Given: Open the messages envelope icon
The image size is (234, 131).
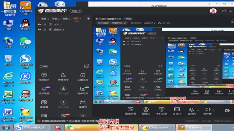Looking at the screenshot, I should [224, 11].
